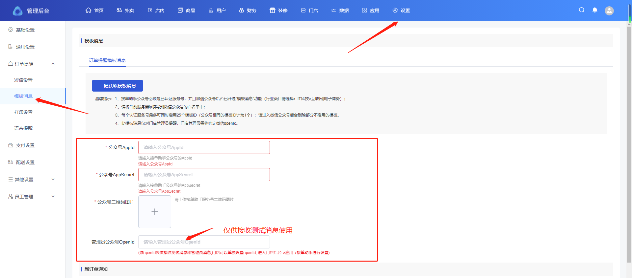
Task: Focus the 公众号AppSecret input field
Action: point(204,175)
